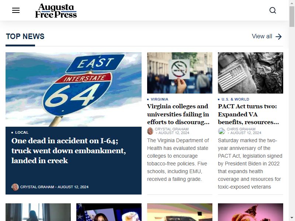Click CHRIS GRAHAM author name link
The width and height of the screenshot is (295, 221).
pos(241,129)
